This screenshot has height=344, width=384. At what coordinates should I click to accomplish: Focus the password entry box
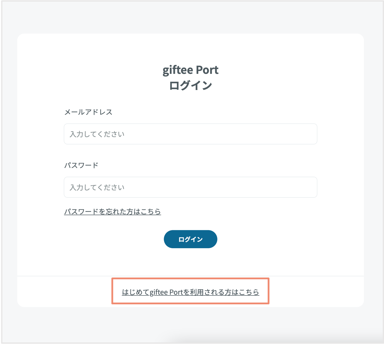click(190, 187)
